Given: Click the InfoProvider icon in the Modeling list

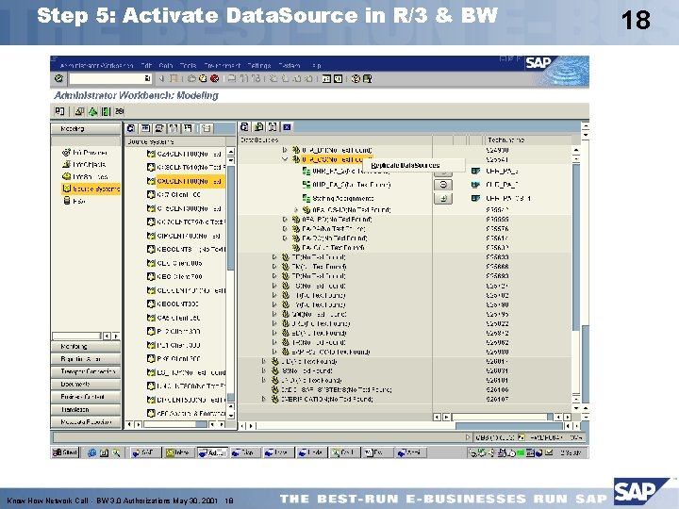Looking at the screenshot, I should point(66,153).
